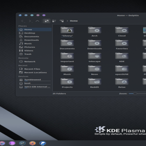Select the Important folder
Screen dimensions: 146x146
(67, 57)
